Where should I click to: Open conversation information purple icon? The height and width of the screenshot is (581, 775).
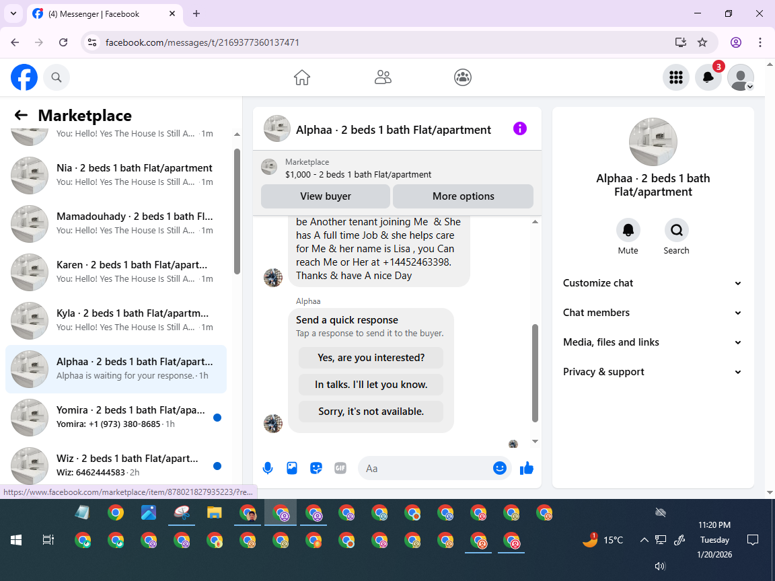click(x=520, y=128)
